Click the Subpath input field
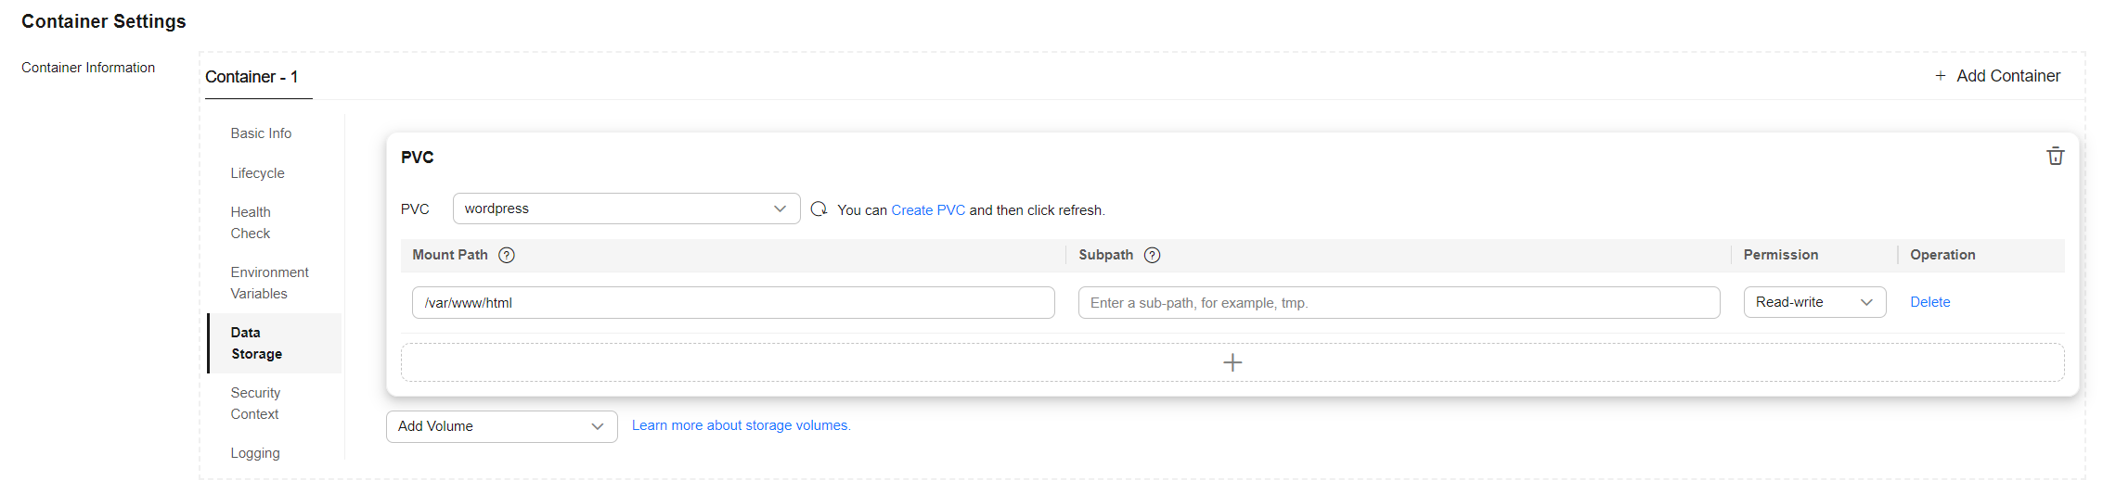Image resolution: width=2103 pixels, height=493 pixels. tap(1399, 303)
